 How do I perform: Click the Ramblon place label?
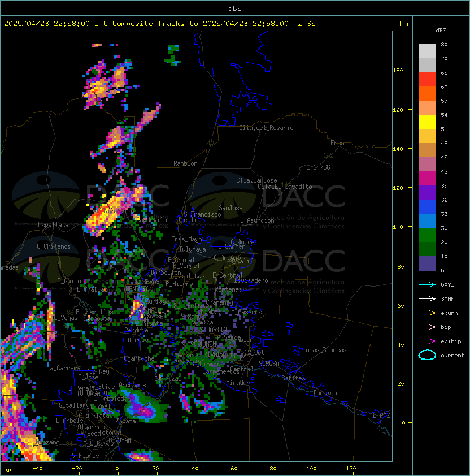[x=185, y=163]
